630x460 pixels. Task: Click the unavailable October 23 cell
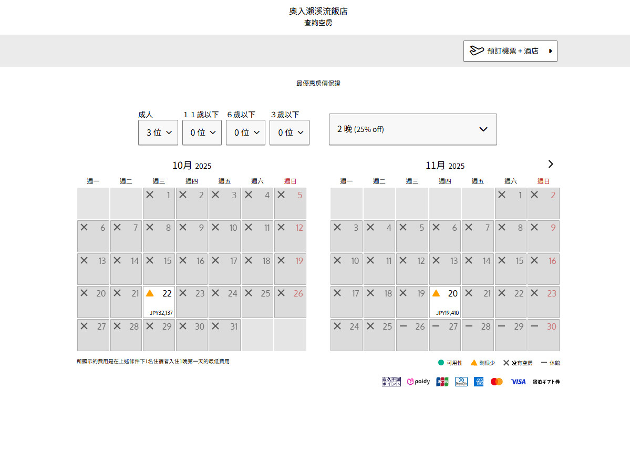click(x=192, y=302)
